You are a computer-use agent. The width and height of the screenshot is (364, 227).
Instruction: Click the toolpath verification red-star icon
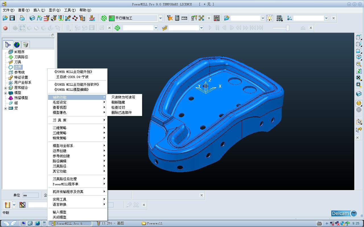[x=170, y=18]
